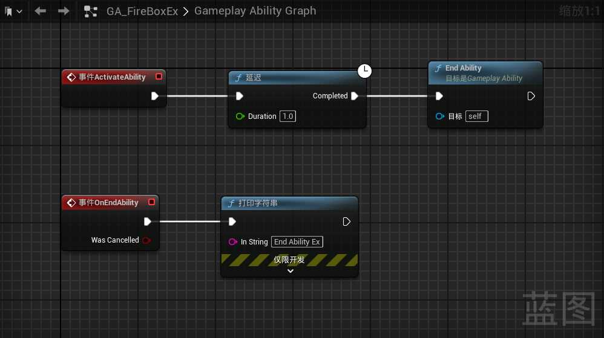Click ActivateAbility event output delegate pin

159,77
